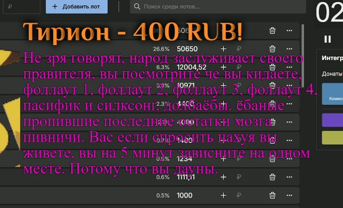Click the 6.3% share value
Viewport: 343px width, 208px height.
[163, 67]
